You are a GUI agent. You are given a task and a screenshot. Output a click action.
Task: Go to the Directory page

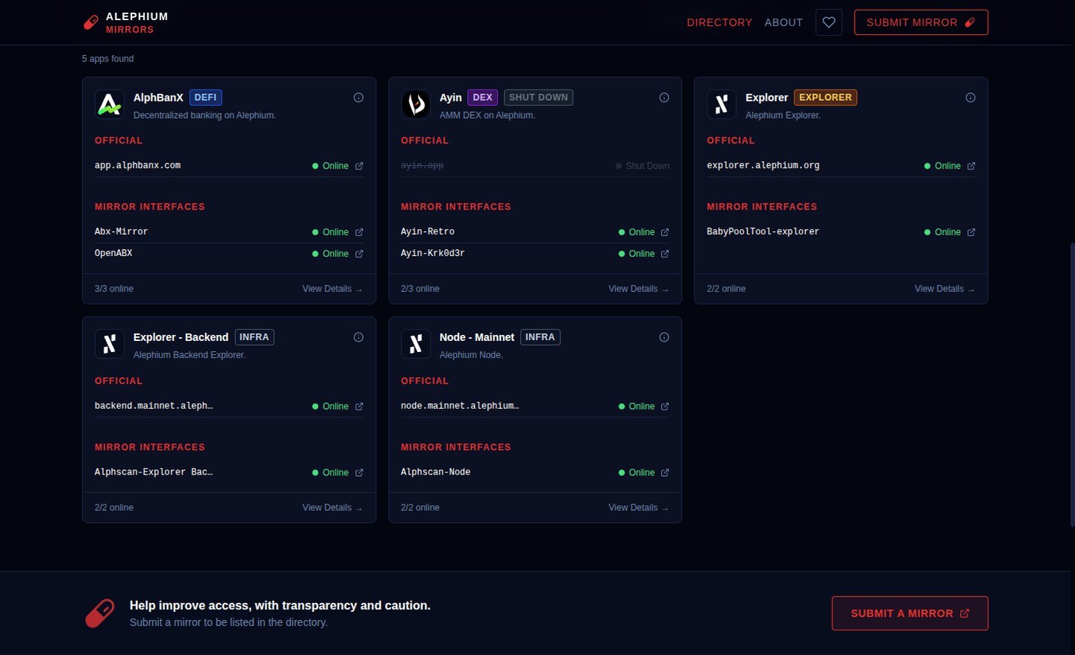point(720,22)
